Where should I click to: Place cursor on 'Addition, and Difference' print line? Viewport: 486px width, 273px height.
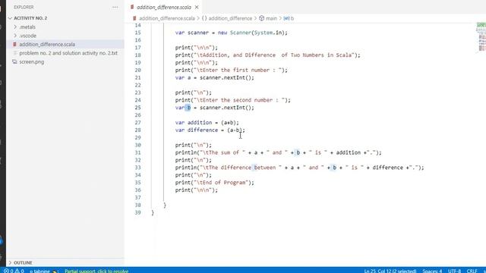[x=267, y=55]
